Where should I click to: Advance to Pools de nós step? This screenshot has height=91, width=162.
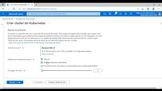[58, 82]
